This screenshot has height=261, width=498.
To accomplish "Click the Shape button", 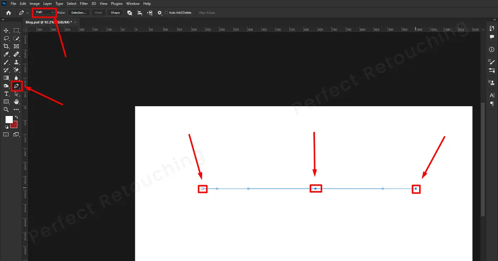I will pos(115,12).
